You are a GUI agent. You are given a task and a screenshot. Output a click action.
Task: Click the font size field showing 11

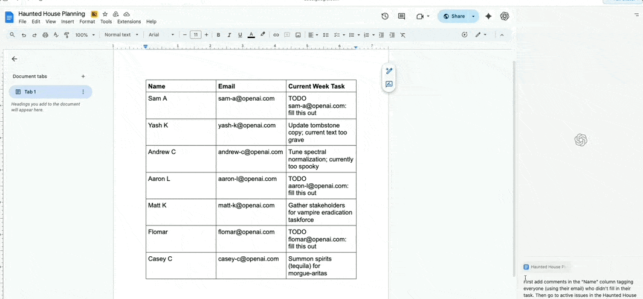[196, 35]
